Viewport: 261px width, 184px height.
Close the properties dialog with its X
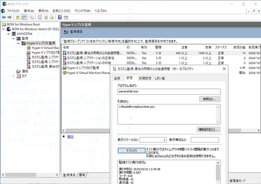tap(224, 69)
